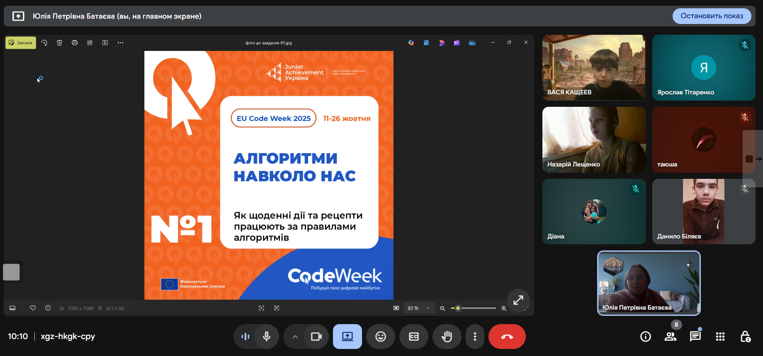Screen dimensions: 763x356
Task: Open host controls lock icon
Action: 745,337
